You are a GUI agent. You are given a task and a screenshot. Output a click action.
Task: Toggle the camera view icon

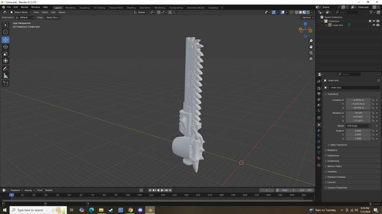coord(311,53)
